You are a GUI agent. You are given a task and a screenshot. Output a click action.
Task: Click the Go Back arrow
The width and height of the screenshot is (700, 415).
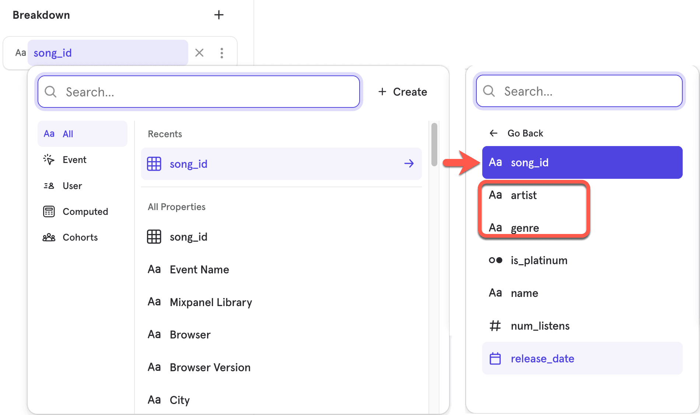click(x=494, y=133)
